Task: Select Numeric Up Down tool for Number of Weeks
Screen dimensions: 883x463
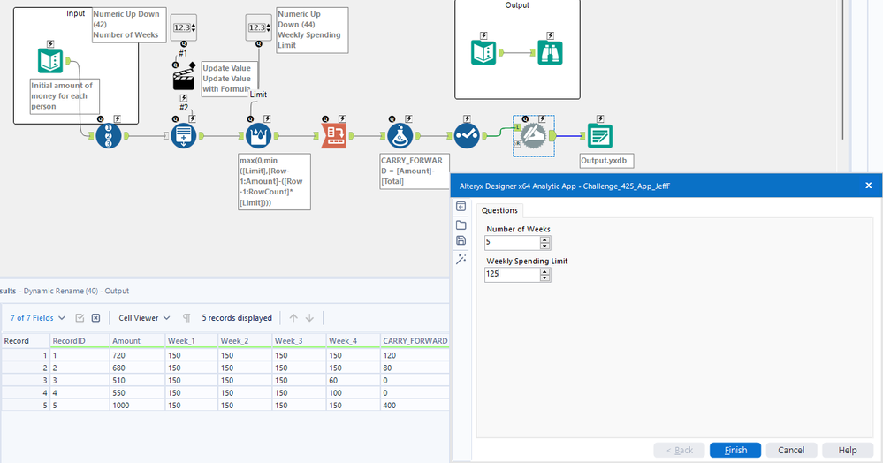Action: point(184,27)
